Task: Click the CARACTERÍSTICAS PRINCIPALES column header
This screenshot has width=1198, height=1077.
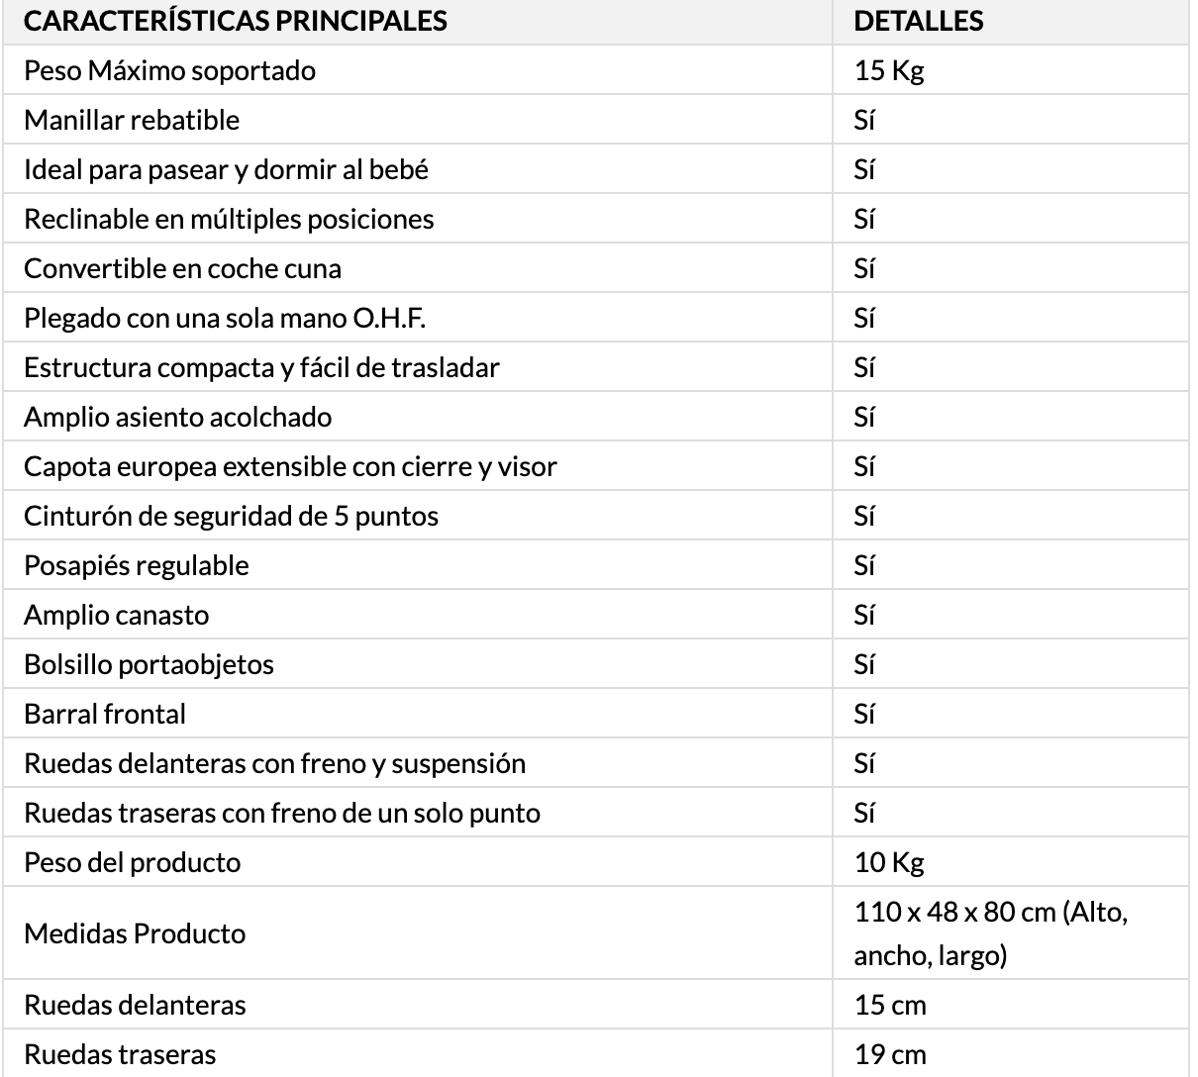Action: pos(236,21)
